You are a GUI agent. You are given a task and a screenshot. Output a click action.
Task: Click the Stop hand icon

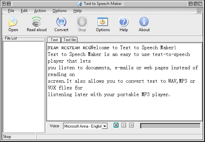pyautogui.click(x=82, y=22)
